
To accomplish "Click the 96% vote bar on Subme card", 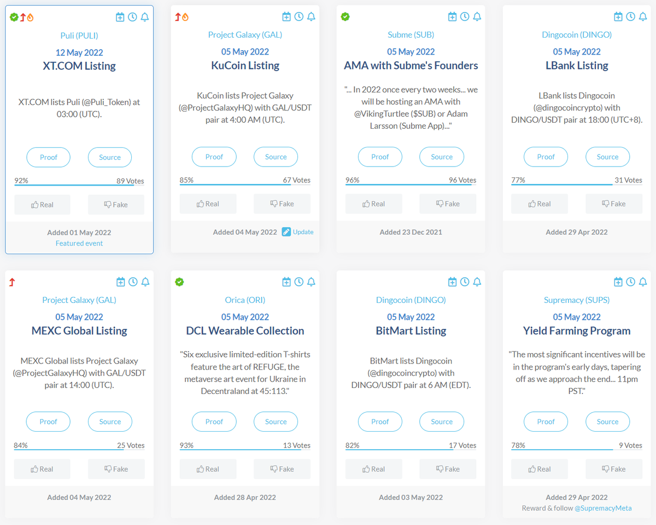I will [411, 184].
